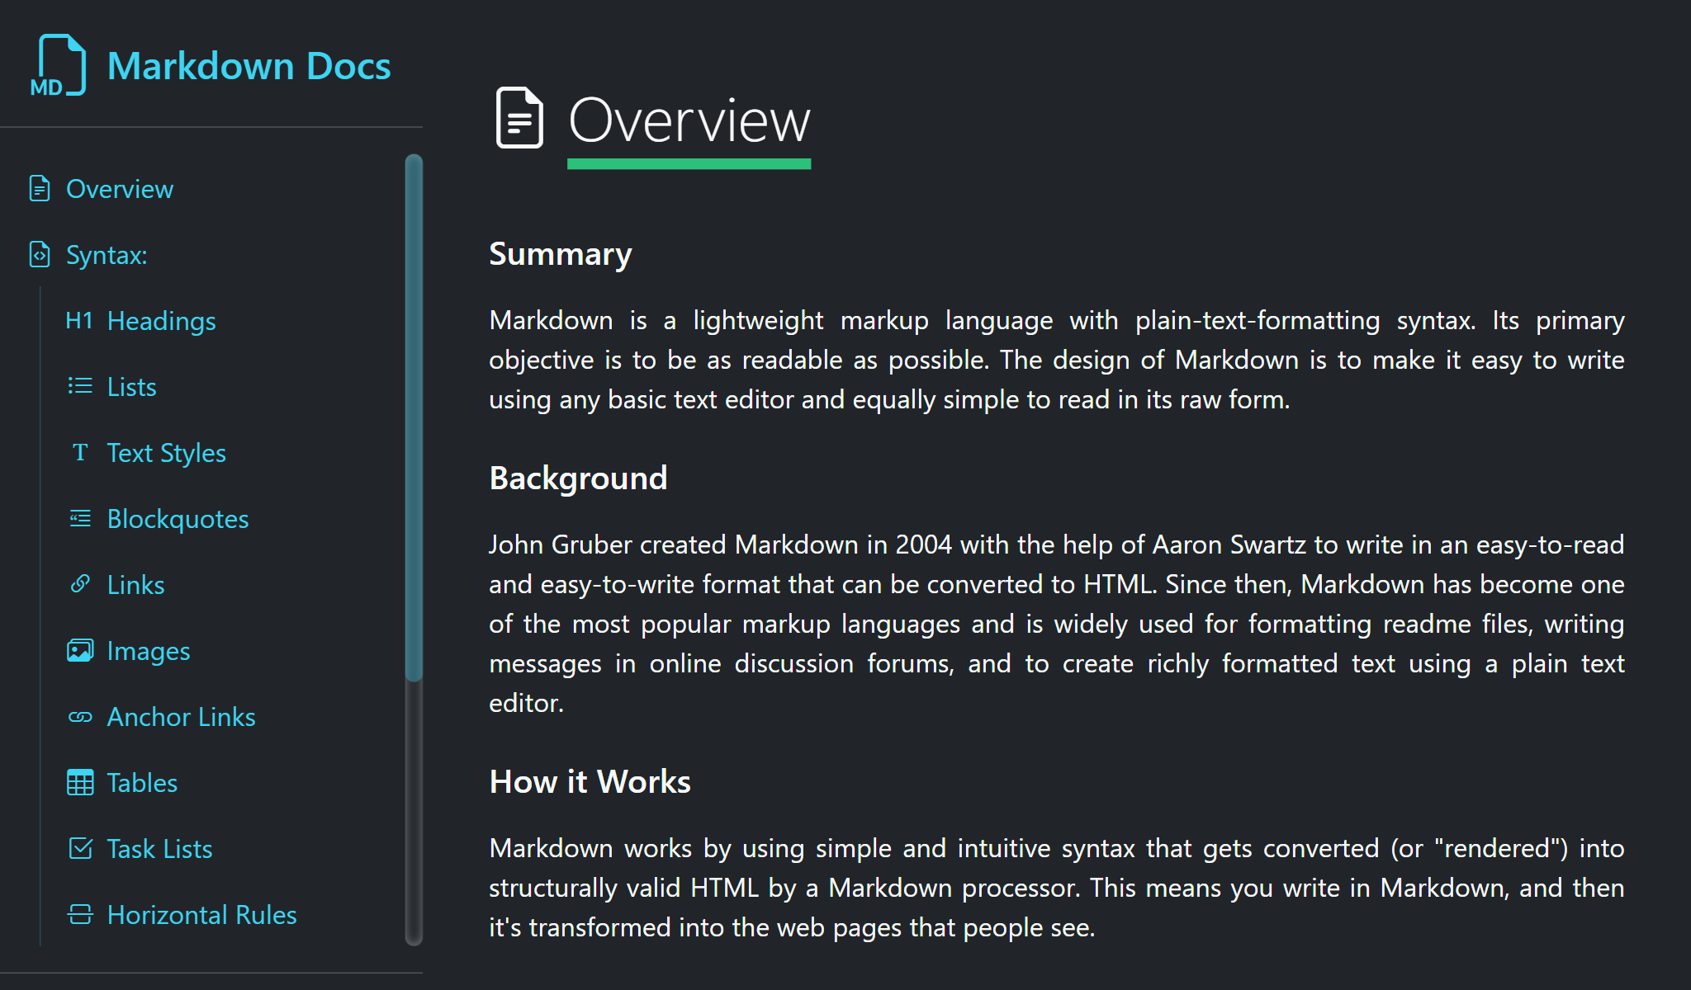Click the Images picture icon
Image resolution: width=1691 pixels, height=990 pixels.
[80, 650]
